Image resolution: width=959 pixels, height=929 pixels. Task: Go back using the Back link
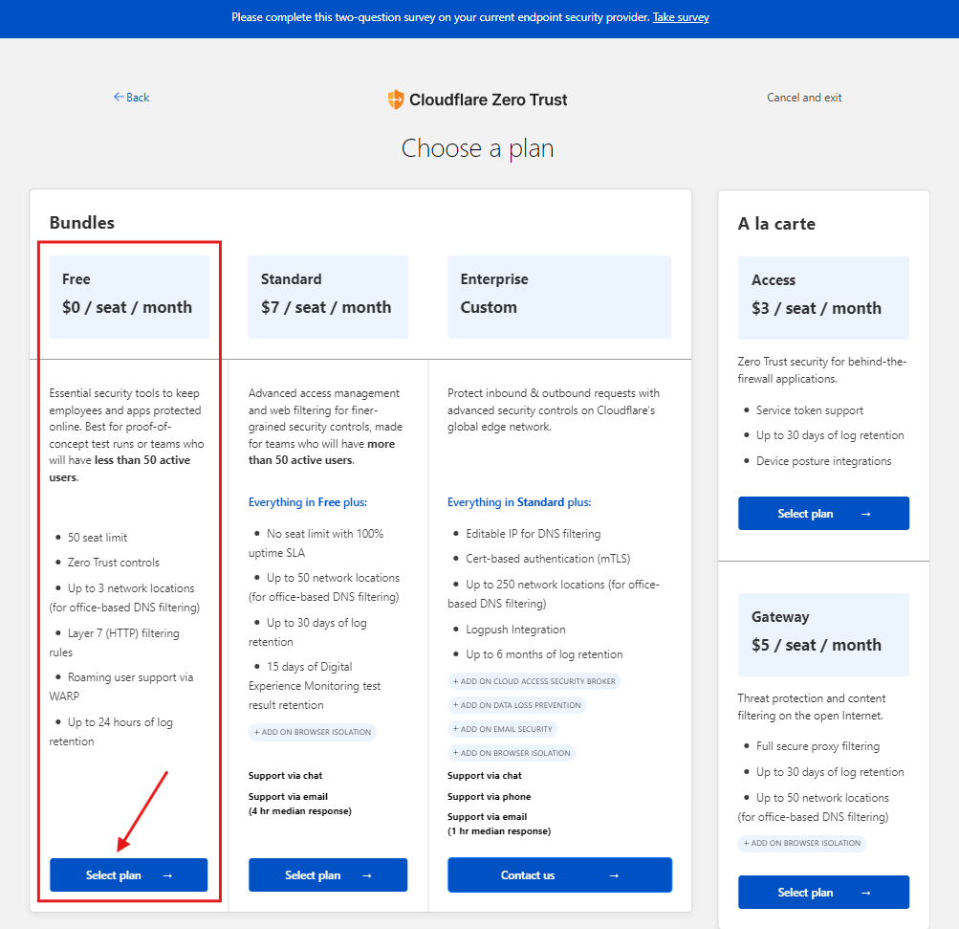132,98
